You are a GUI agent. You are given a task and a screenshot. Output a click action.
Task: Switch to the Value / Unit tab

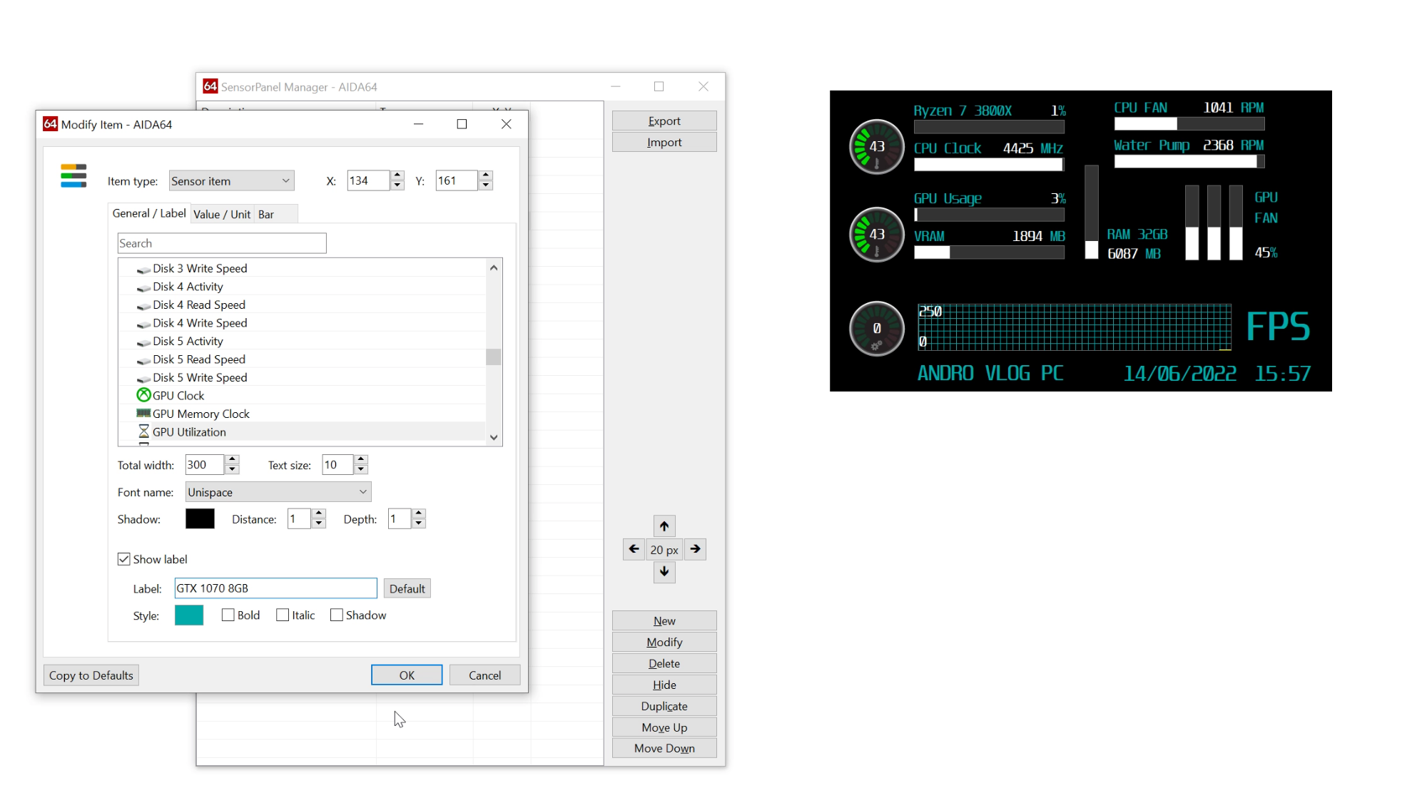click(221, 215)
